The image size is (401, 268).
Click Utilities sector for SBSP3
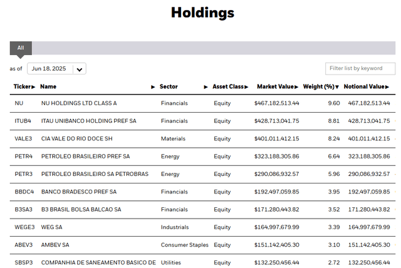point(171,262)
